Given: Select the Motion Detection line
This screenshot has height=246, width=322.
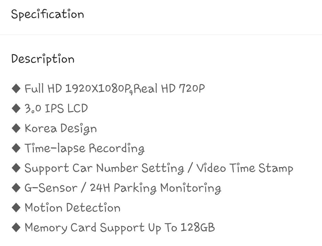Looking at the screenshot, I should 72,208.
